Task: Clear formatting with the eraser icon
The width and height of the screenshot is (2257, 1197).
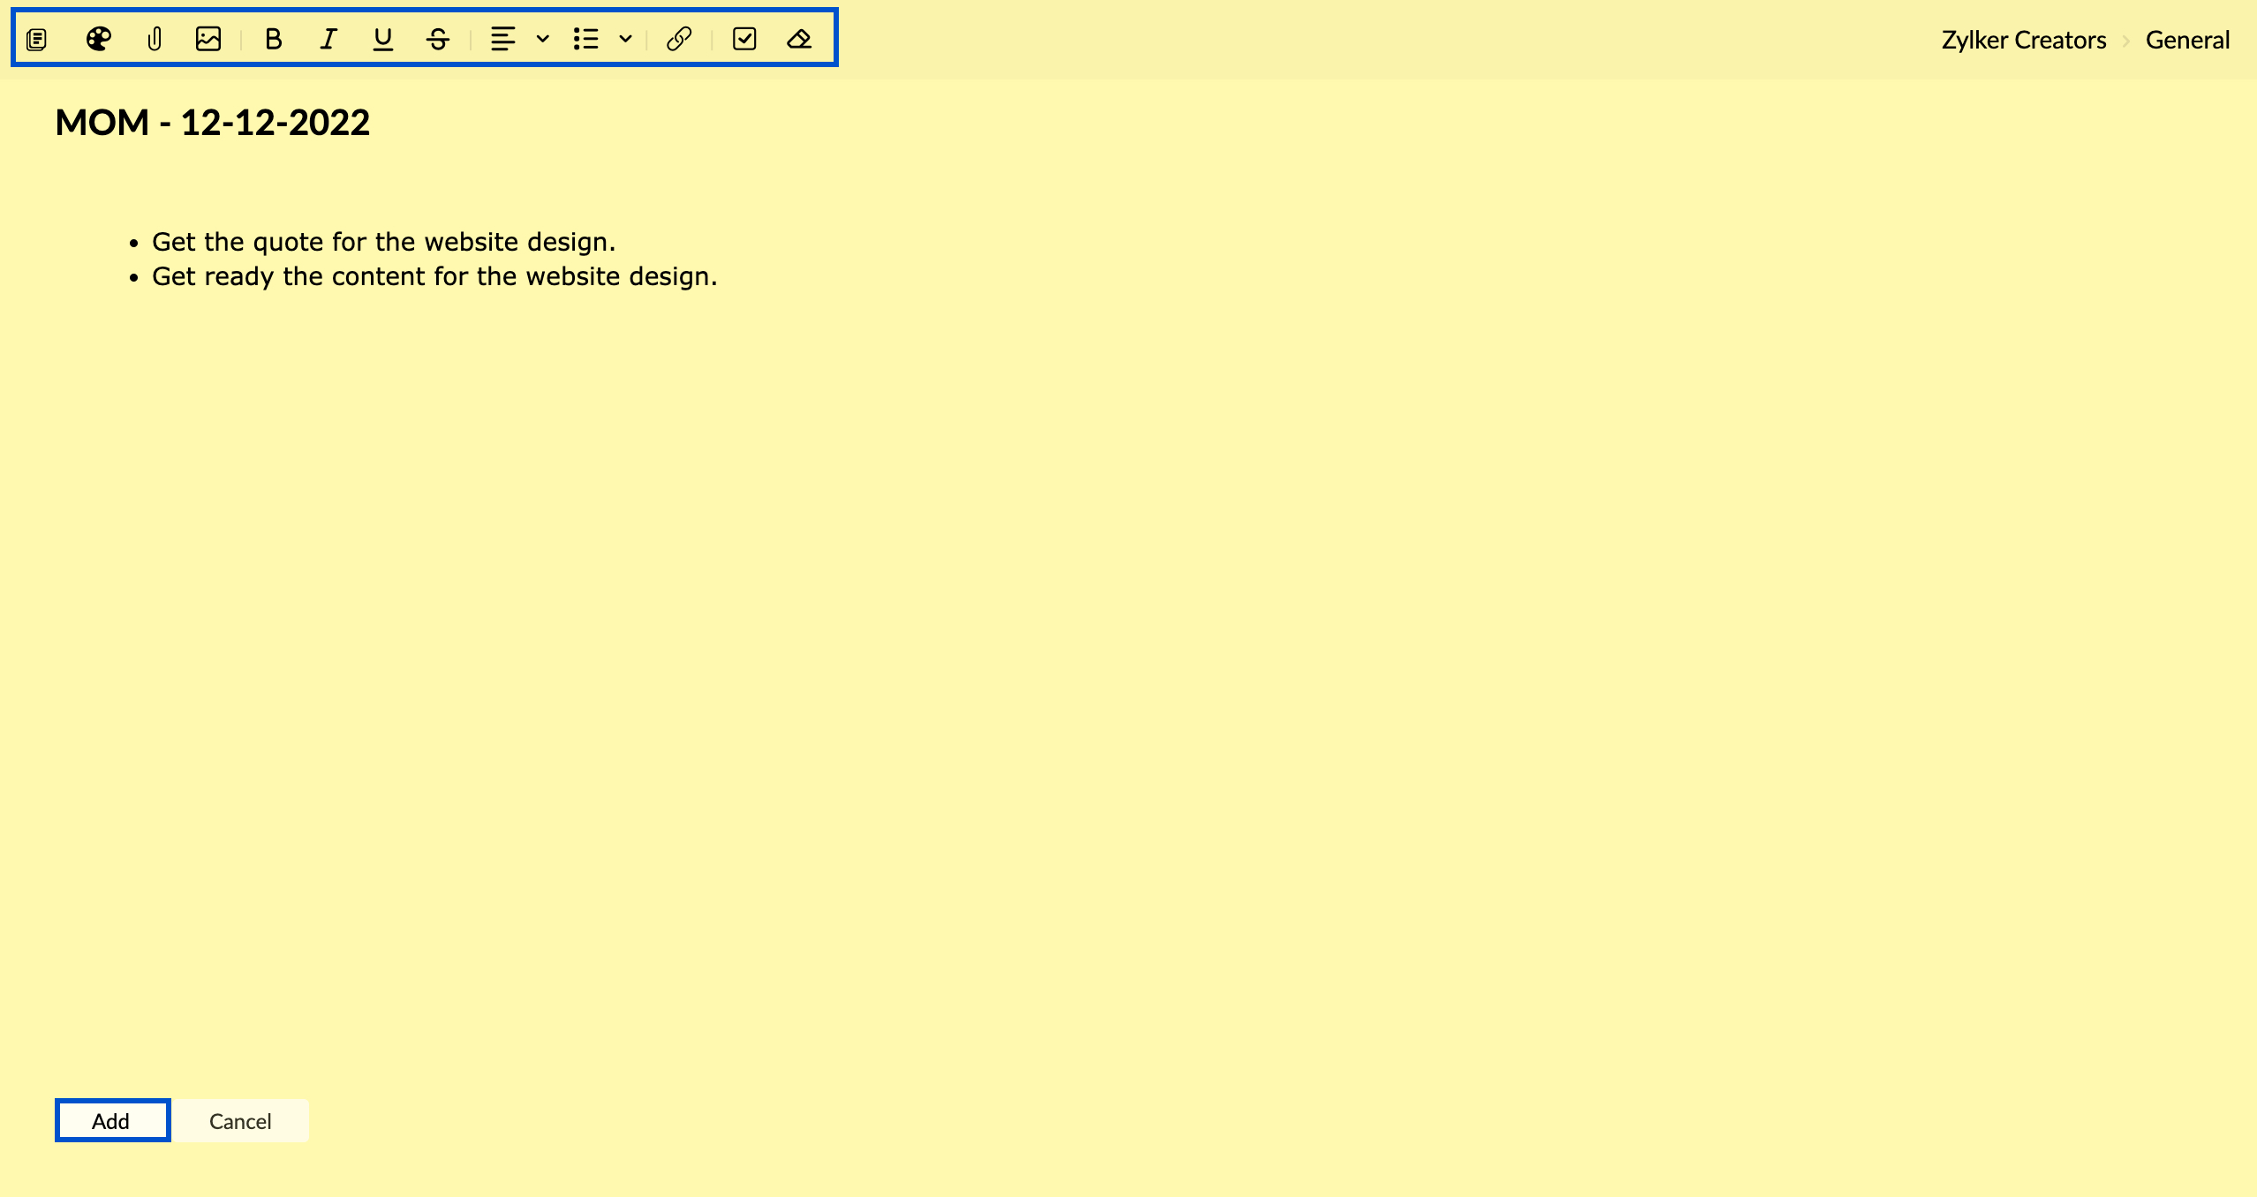Action: click(x=799, y=39)
